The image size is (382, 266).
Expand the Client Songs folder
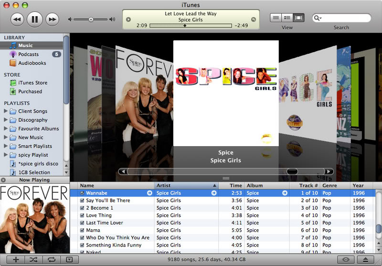coord(6,111)
